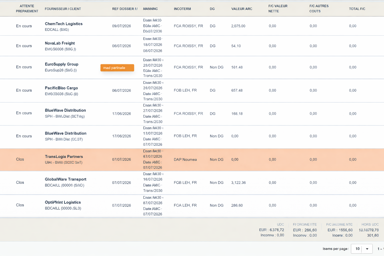Viewport: 384px width, 256px height.
Task: Click the DAP Noumea incoterm cell
Action: [x=185, y=159]
